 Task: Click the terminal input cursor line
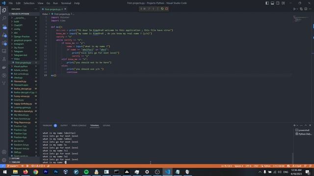pos(54,162)
